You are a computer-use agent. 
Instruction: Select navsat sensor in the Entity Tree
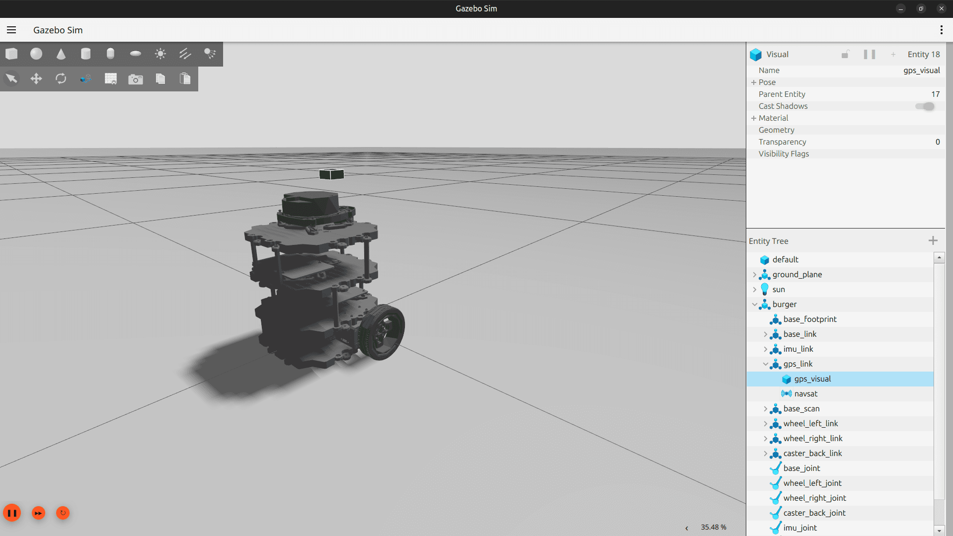coord(805,393)
